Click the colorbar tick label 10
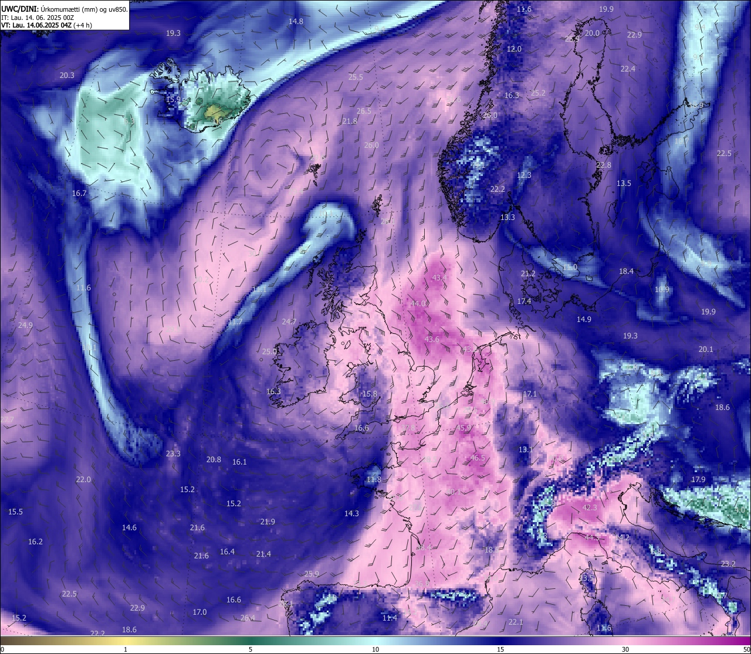This screenshot has height=654, width=751. [375, 649]
